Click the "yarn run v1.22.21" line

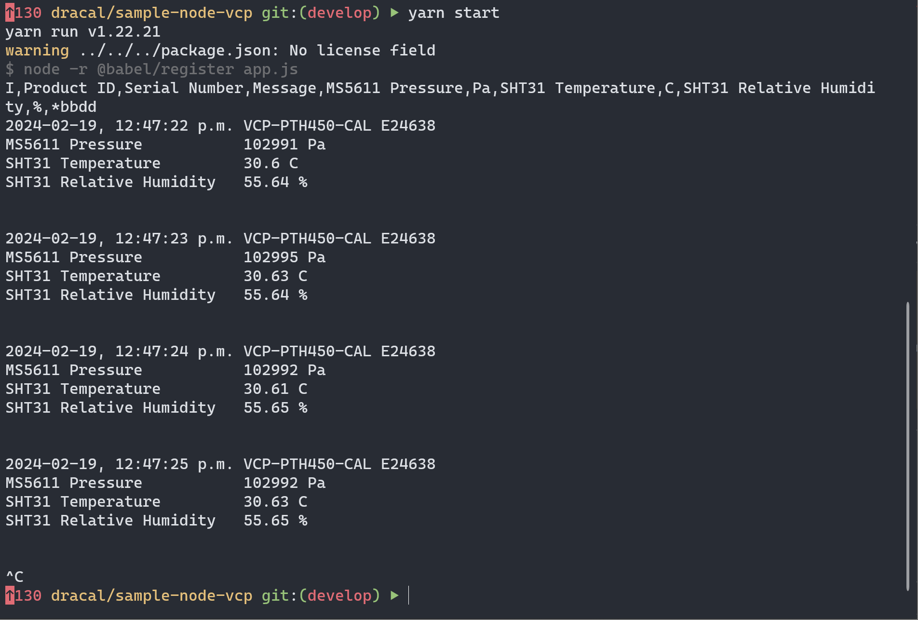[x=83, y=32]
